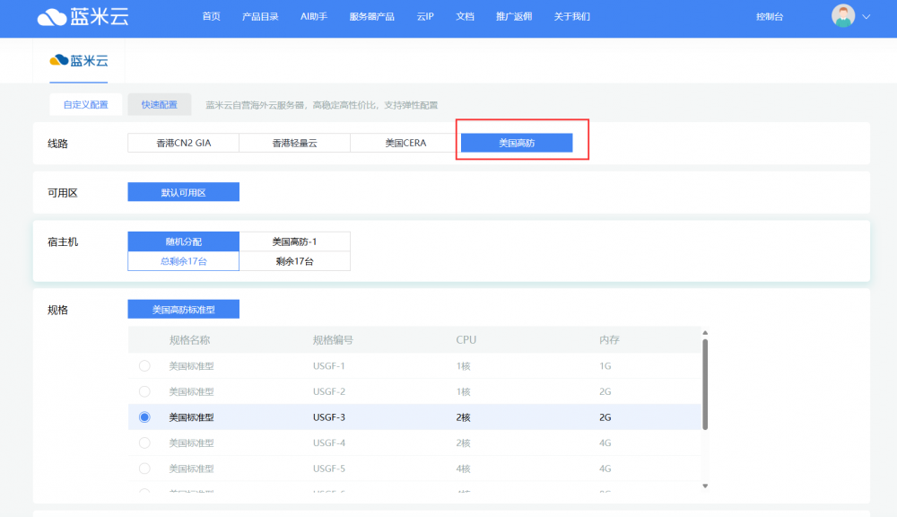Select the USGF-5 radio button
Image resolution: width=897 pixels, height=517 pixels.
coord(144,469)
